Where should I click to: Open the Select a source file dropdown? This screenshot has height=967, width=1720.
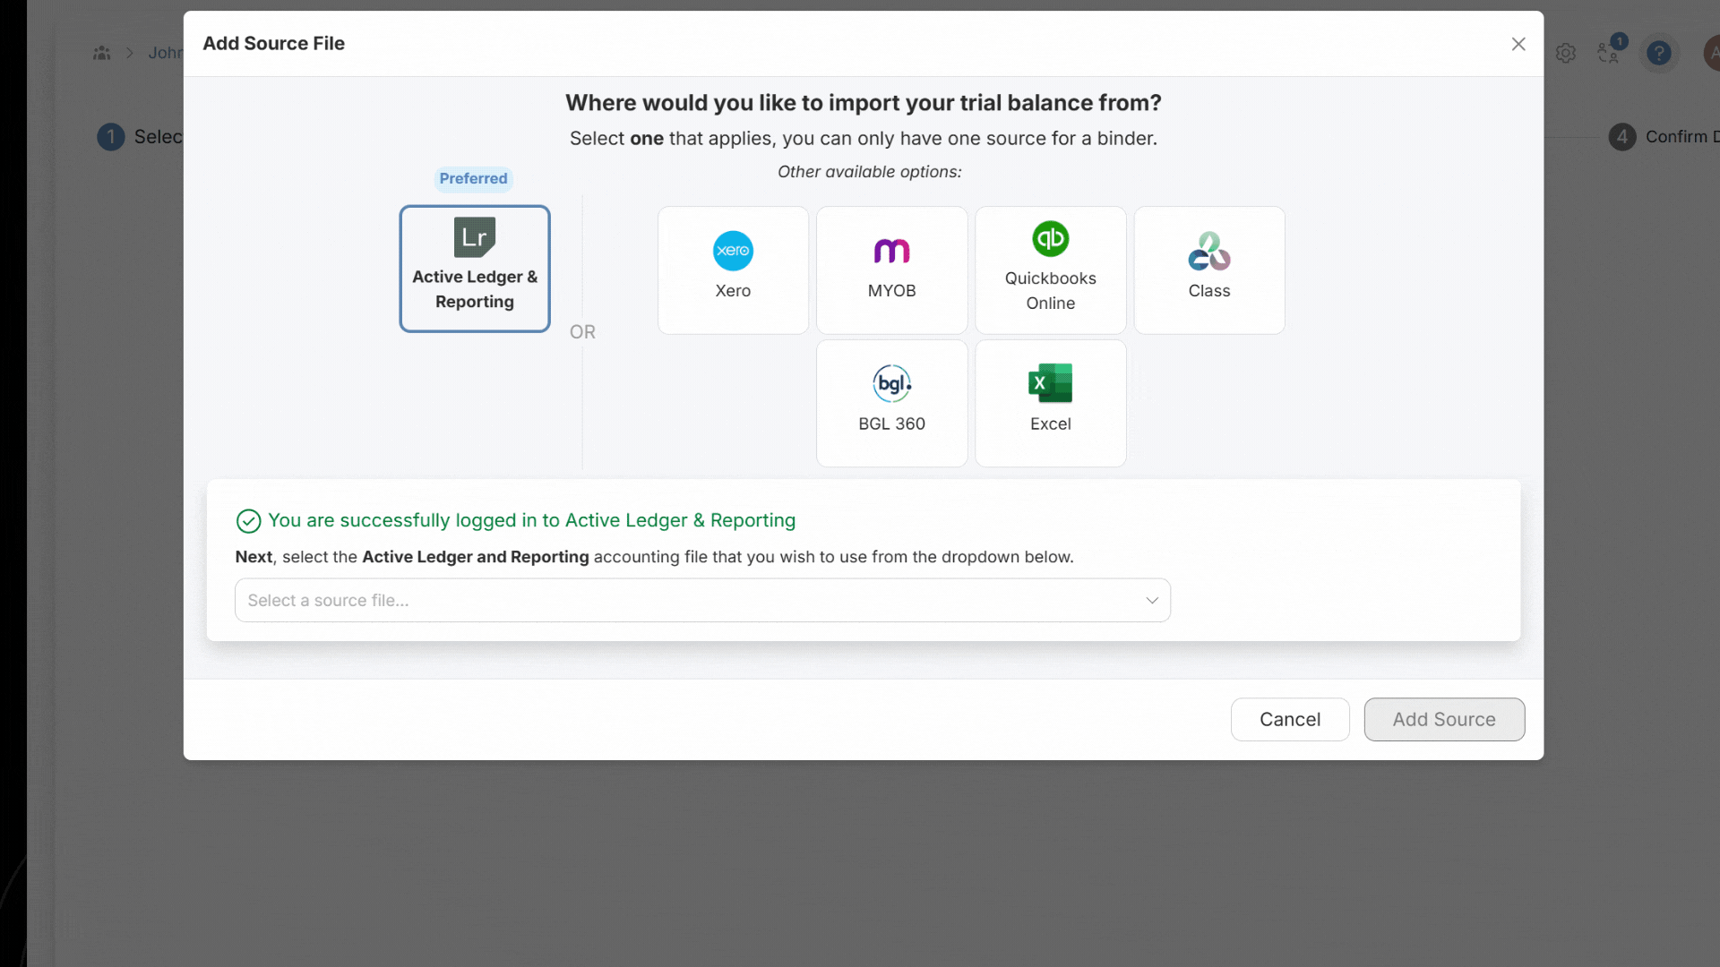pos(701,600)
